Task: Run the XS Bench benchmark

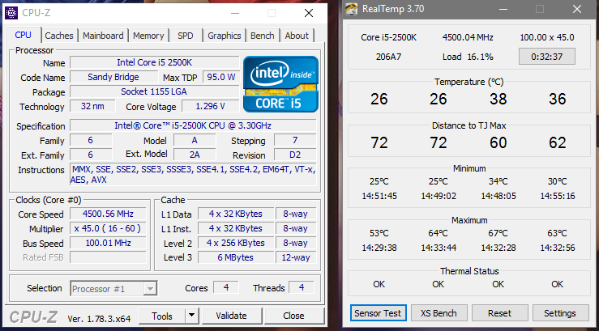Action: pos(439,313)
